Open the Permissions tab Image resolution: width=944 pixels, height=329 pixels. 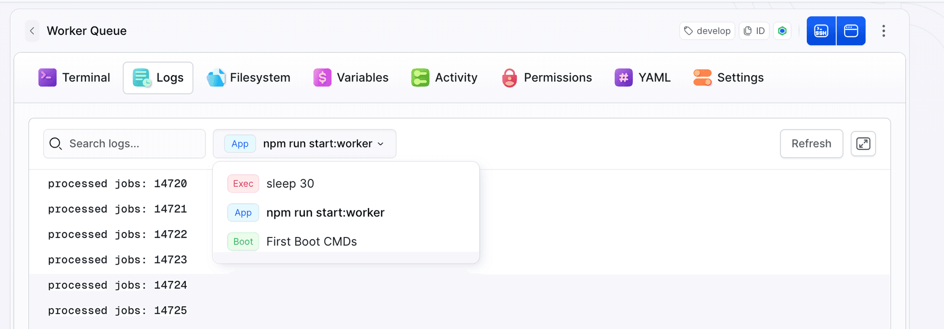tap(547, 78)
